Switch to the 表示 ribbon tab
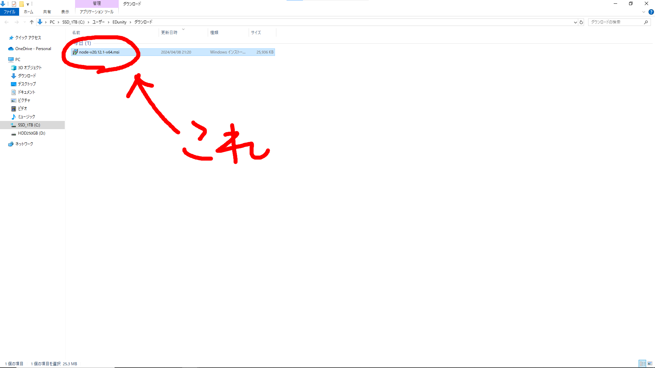 pyautogui.click(x=65, y=12)
